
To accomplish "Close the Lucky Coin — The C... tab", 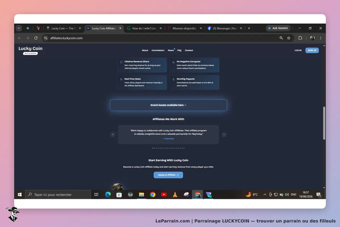I will point(80,28).
